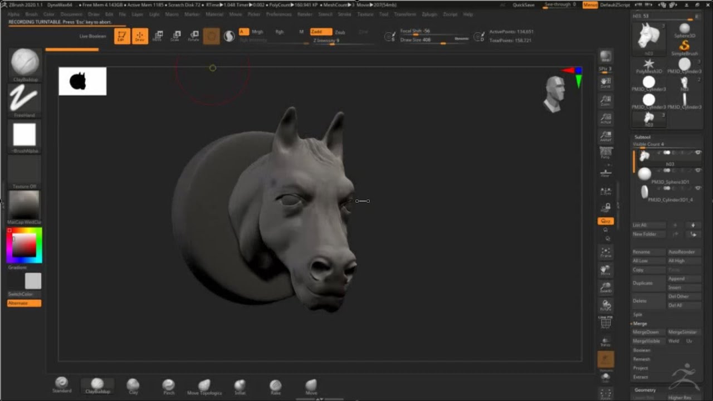Screen dimensions: 713x401
Task: Click the Delete subtool button
Action: [648, 301]
